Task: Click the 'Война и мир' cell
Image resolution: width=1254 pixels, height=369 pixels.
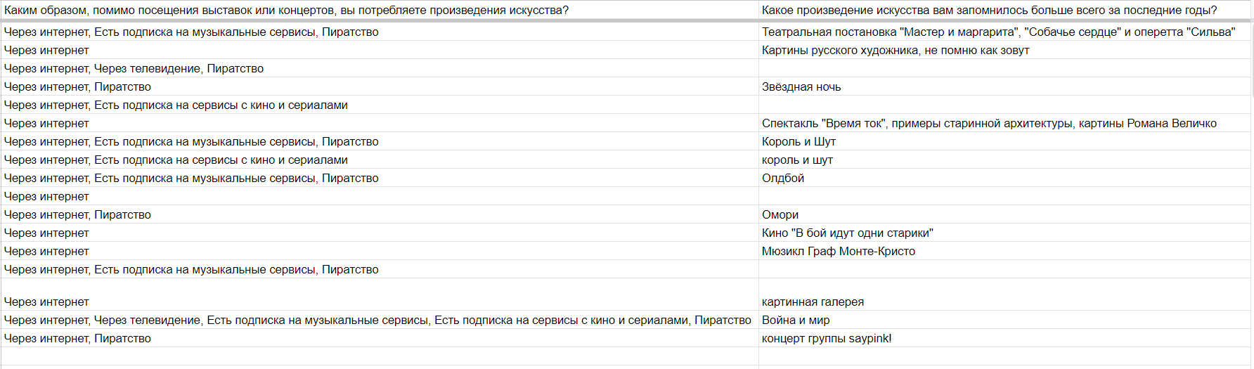Action: pyautogui.click(x=1004, y=320)
